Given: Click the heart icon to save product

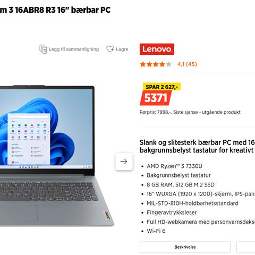Looking at the screenshot, I should point(110,49).
